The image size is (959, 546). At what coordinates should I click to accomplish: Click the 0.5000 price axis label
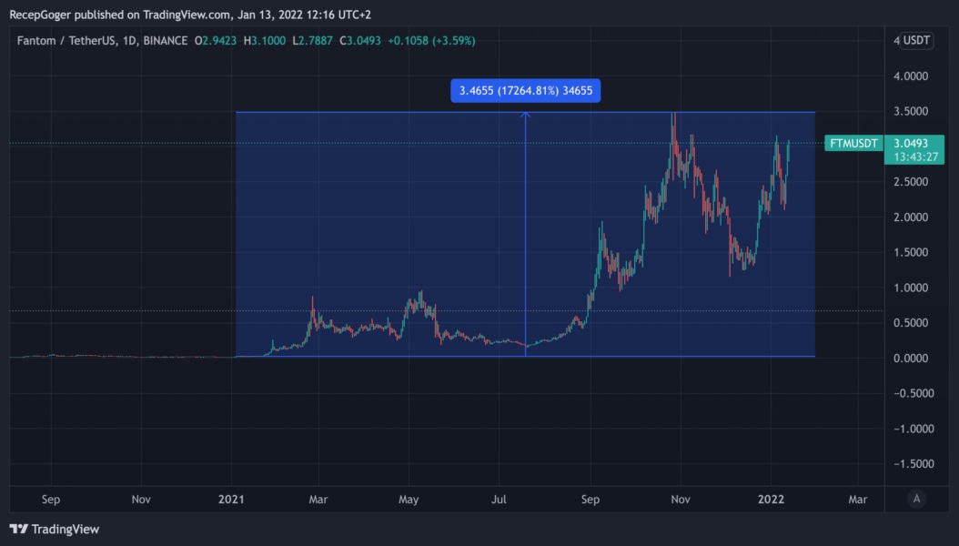911,323
